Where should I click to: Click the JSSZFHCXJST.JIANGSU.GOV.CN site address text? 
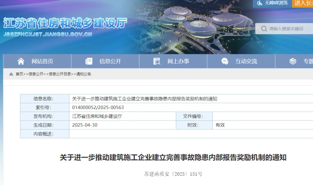[48, 35]
